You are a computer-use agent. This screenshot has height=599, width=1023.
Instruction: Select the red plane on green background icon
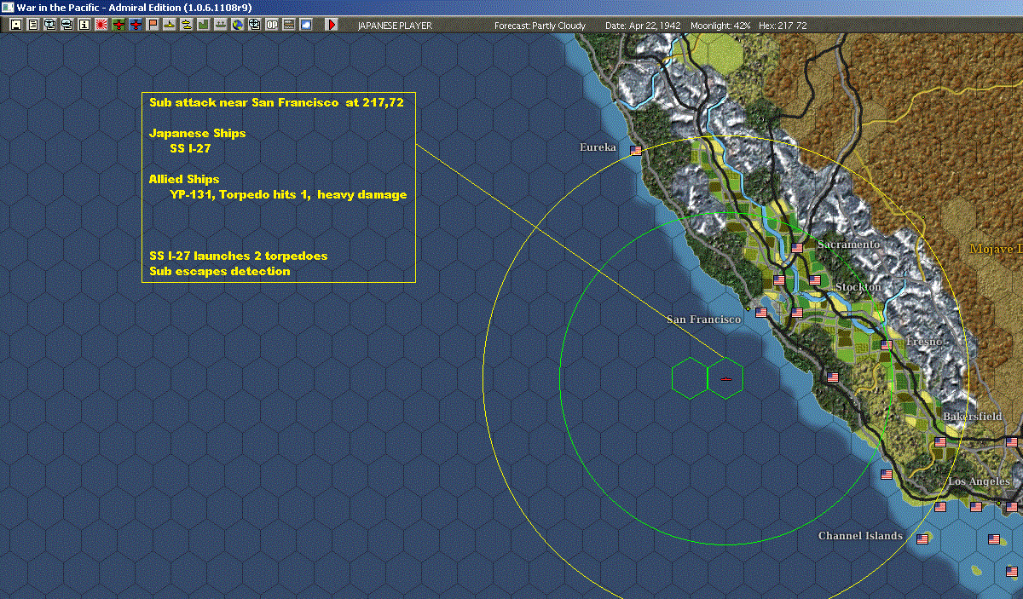coord(118,25)
